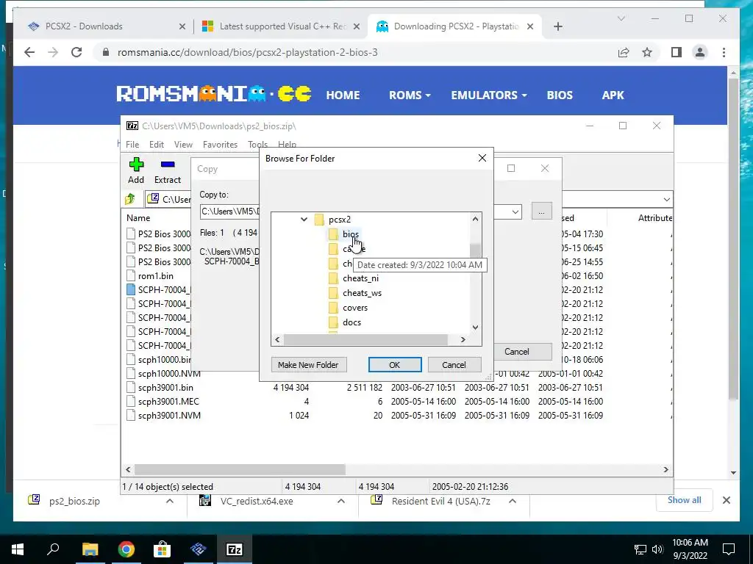Open Microsoft Store from taskbar

162,549
